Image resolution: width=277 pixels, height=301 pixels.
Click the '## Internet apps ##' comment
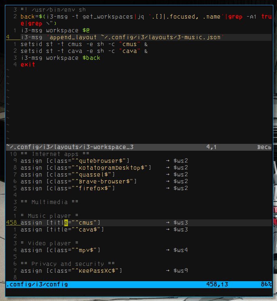point(55,154)
